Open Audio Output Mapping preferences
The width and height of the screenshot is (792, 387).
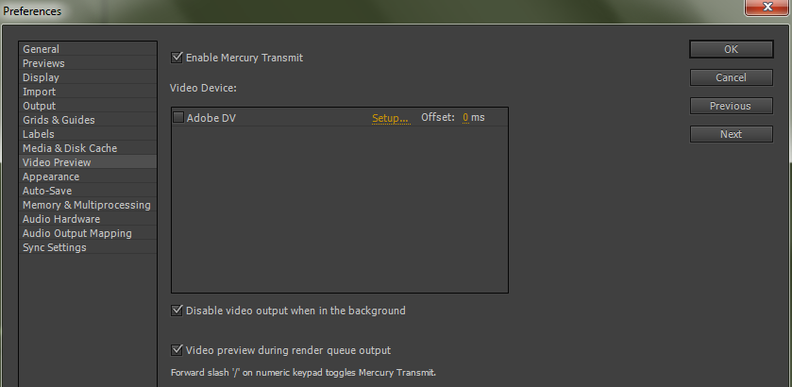pos(88,233)
